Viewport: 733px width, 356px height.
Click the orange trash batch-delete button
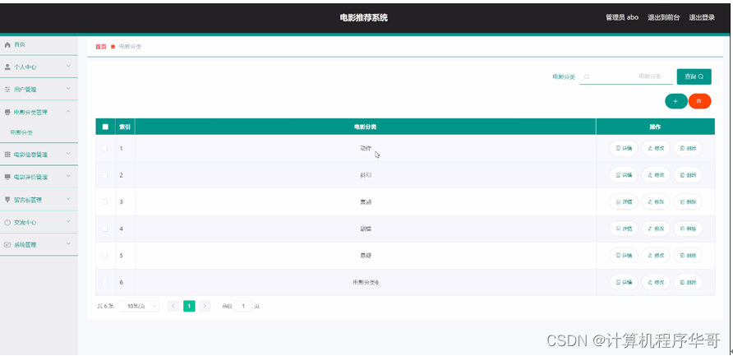pyautogui.click(x=699, y=101)
